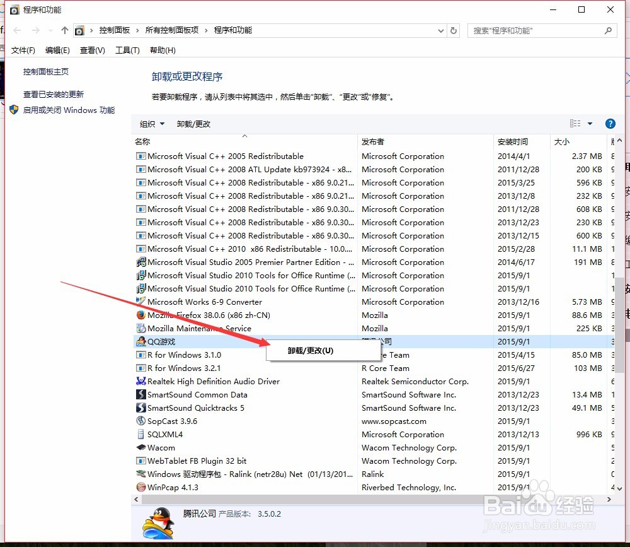The height and width of the screenshot is (547, 630).
Task: Open the 文件(F) menu
Action: click(x=23, y=50)
